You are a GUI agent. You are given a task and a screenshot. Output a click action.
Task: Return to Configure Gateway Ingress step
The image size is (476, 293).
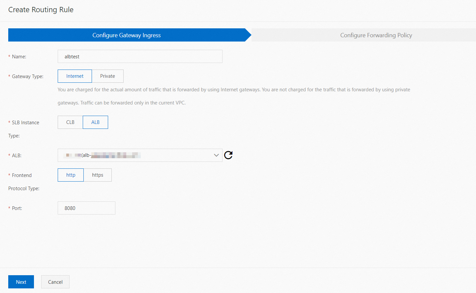tap(127, 35)
